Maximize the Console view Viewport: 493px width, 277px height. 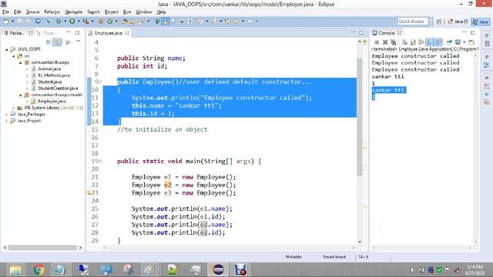tap(472, 32)
